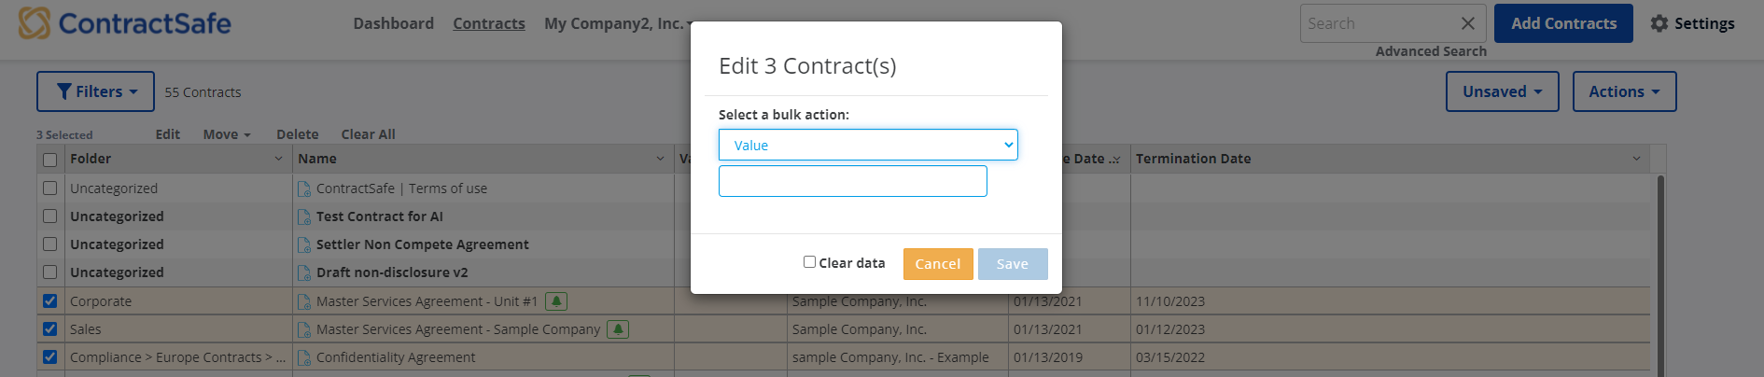Click the green bell icon on Master Services Agreement - Unit #1
Image resolution: width=1764 pixels, height=377 pixels.
(556, 301)
